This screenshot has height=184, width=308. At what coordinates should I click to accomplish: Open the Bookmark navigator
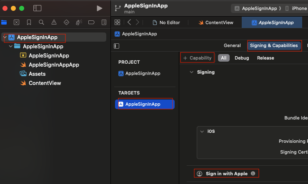[x=29, y=22]
